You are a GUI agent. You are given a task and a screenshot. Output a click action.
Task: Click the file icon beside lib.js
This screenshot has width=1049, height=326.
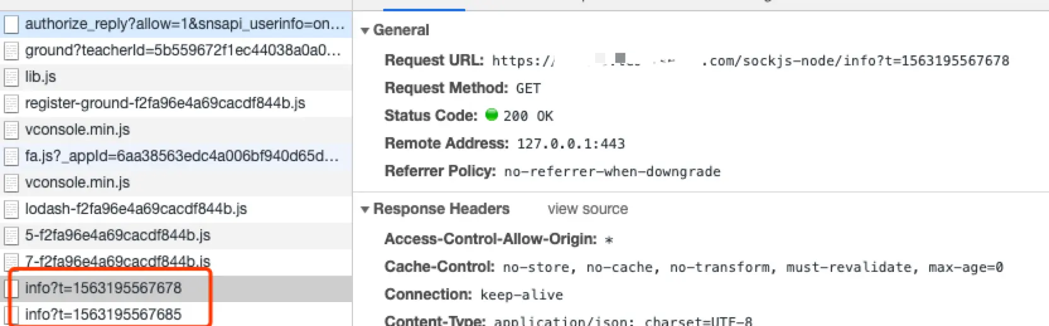(11, 77)
